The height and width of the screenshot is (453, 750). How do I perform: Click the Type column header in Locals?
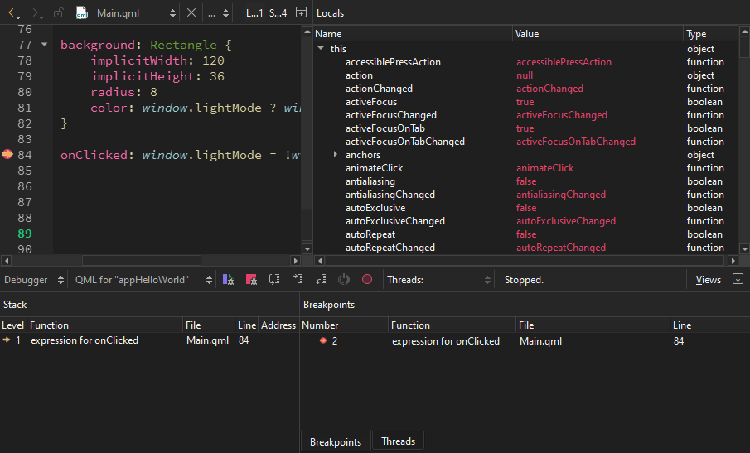coord(711,33)
